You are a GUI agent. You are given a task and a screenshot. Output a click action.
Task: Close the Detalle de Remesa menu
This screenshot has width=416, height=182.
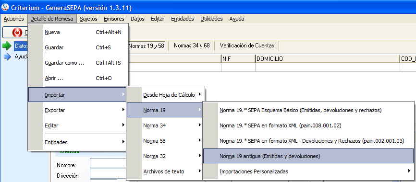pyautogui.click(x=52, y=19)
